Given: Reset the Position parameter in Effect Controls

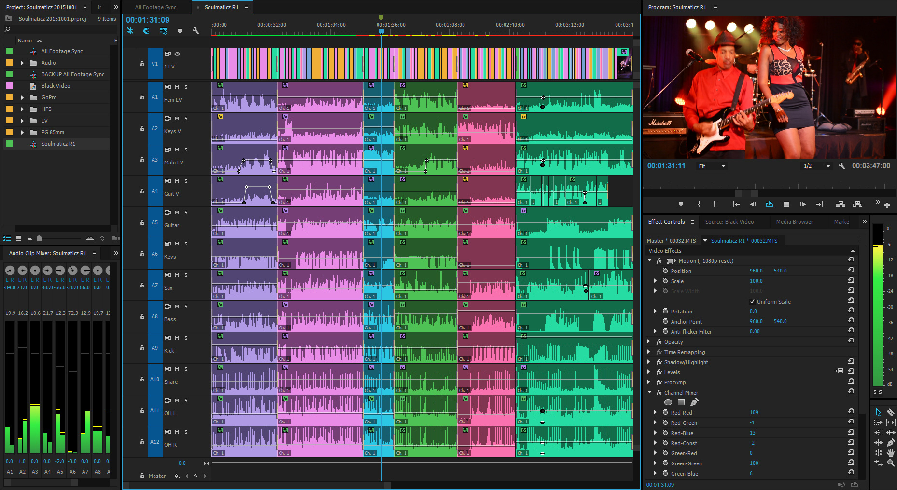Looking at the screenshot, I should coord(851,271).
